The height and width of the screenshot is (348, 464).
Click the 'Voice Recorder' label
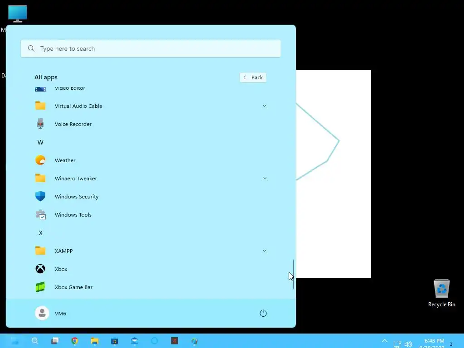coord(73,124)
